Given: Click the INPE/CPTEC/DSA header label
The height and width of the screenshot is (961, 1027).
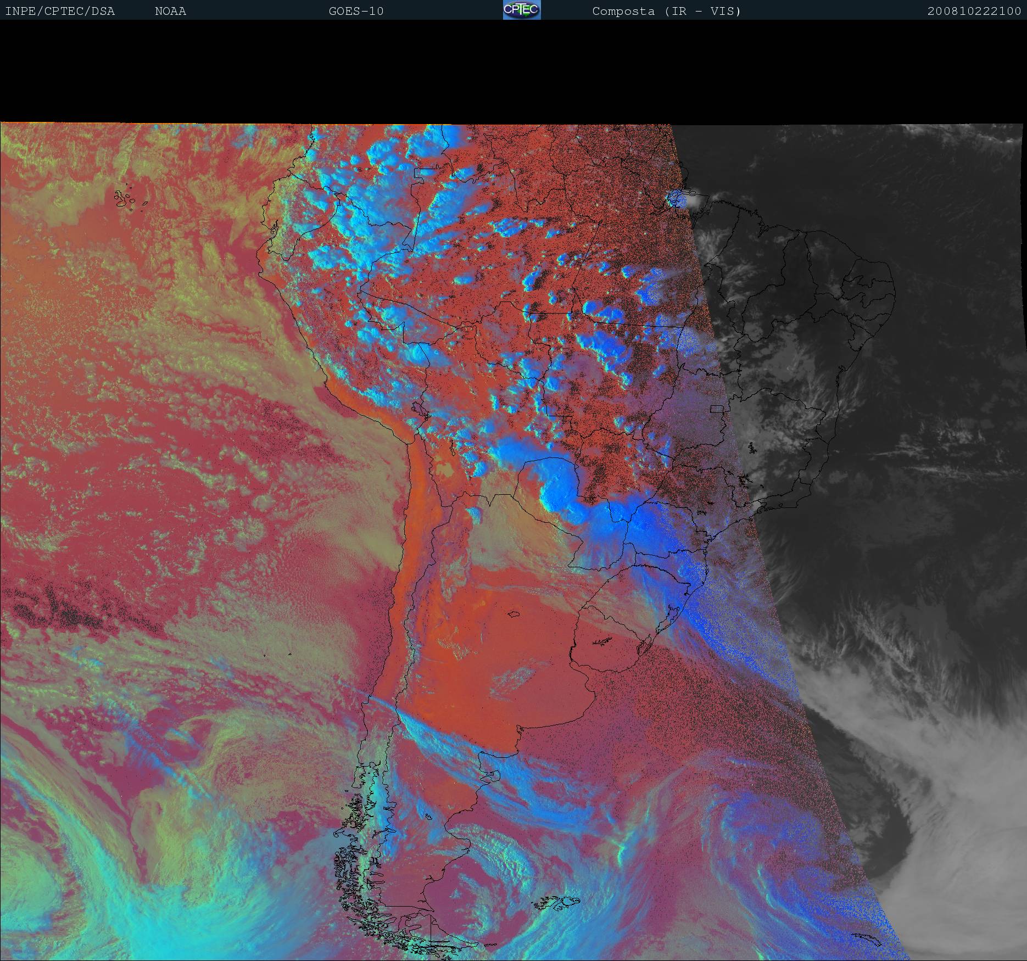Looking at the screenshot, I should pos(60,11).
